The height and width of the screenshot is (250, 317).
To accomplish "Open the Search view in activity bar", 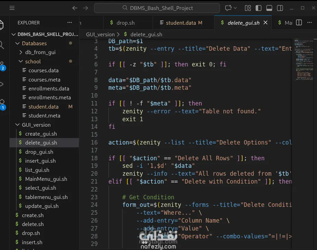I will [2, 45].
